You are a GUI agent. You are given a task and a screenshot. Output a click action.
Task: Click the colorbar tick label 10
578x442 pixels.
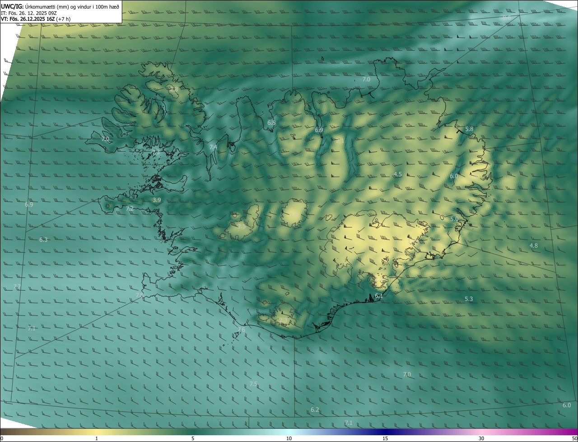coord(289,438)
